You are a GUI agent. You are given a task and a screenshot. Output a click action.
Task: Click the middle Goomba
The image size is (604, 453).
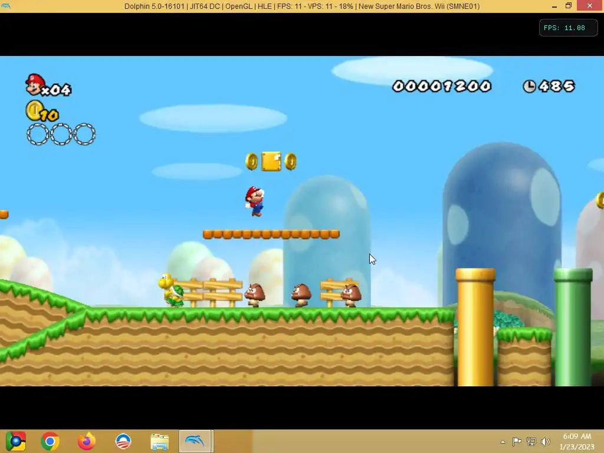pyautogui.click(x=301, y=295)
